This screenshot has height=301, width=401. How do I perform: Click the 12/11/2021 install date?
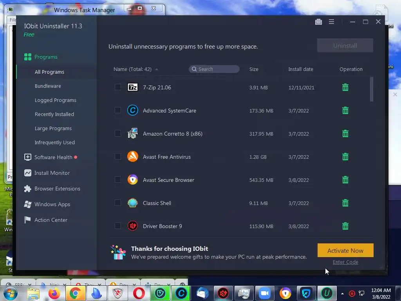pos(301,87)
